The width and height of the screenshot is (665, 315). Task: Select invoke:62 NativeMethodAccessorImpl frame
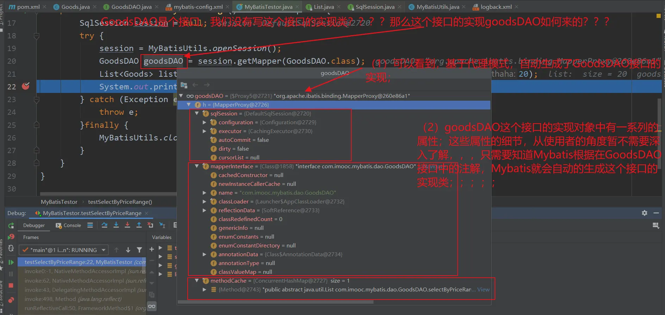(x=82, y=281)
